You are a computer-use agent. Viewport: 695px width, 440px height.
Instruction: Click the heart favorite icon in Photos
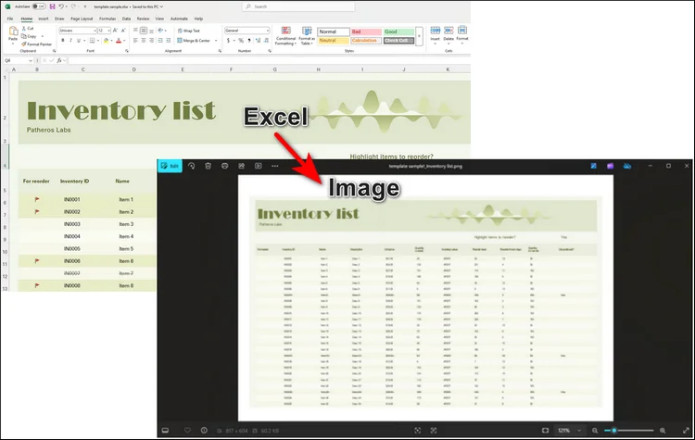187,430
